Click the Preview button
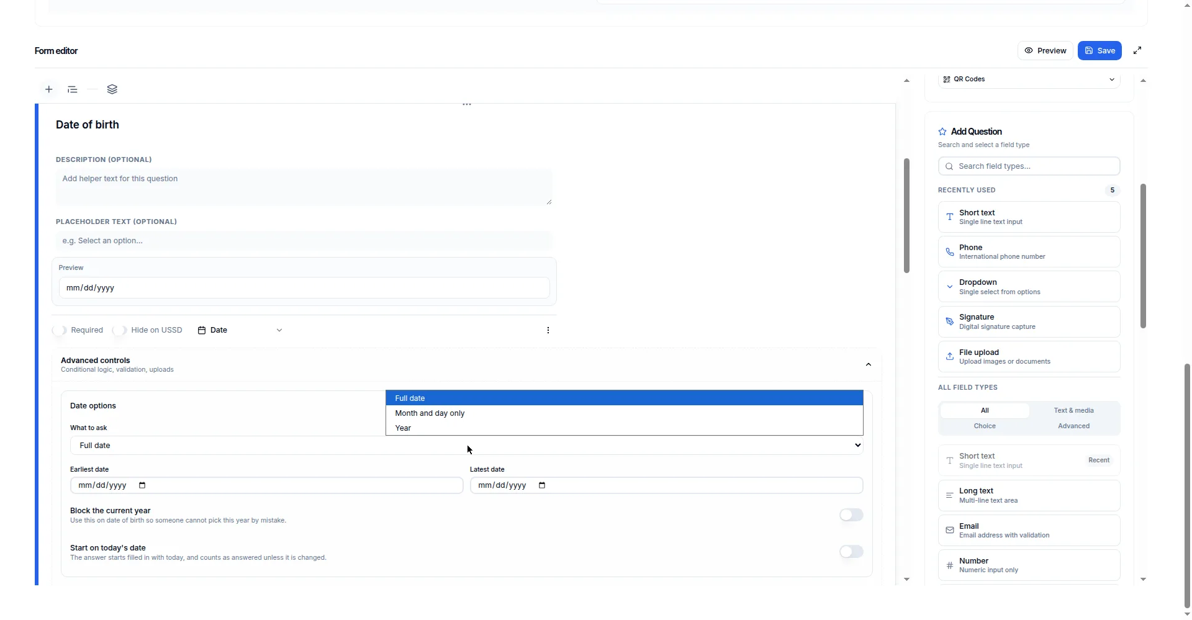 click(x=1045, y=51)
